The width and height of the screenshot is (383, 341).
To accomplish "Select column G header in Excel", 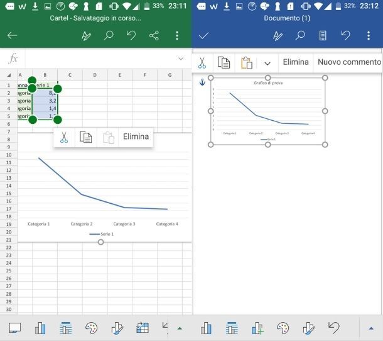I will (170, 75).
